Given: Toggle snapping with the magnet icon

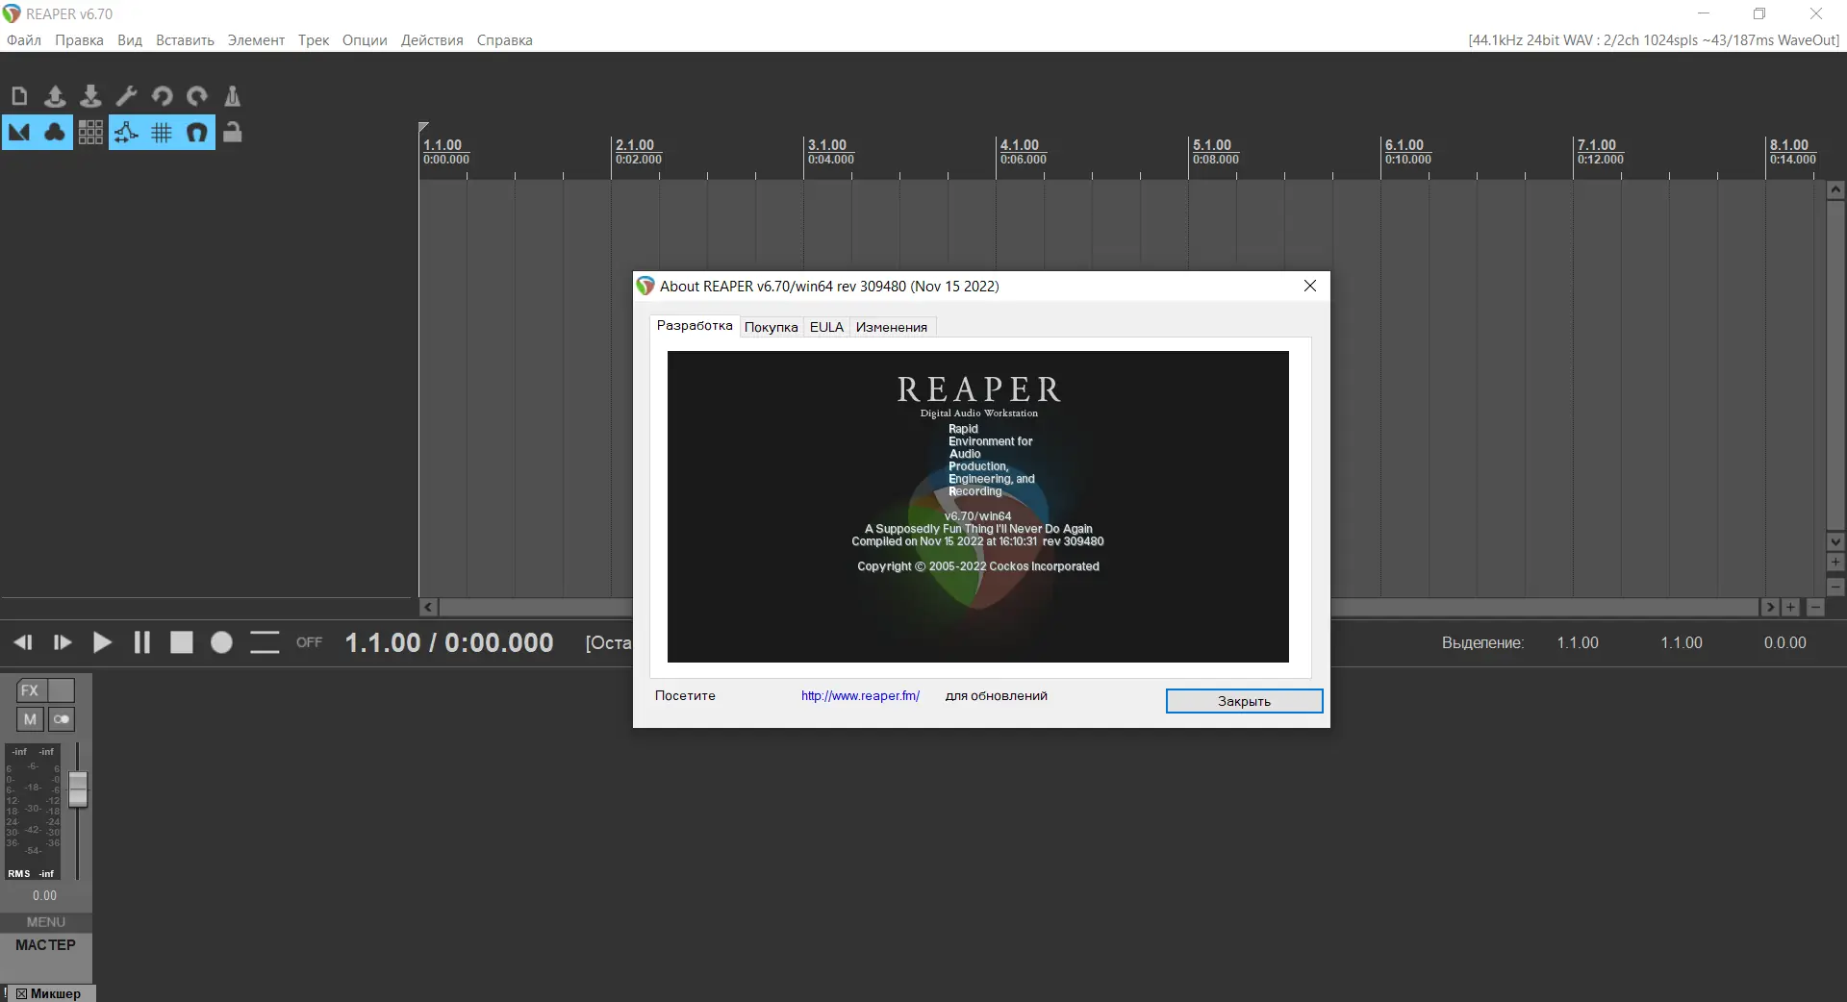Looking at the screenshot, I should pyautogui.click(x=196, y=133).
